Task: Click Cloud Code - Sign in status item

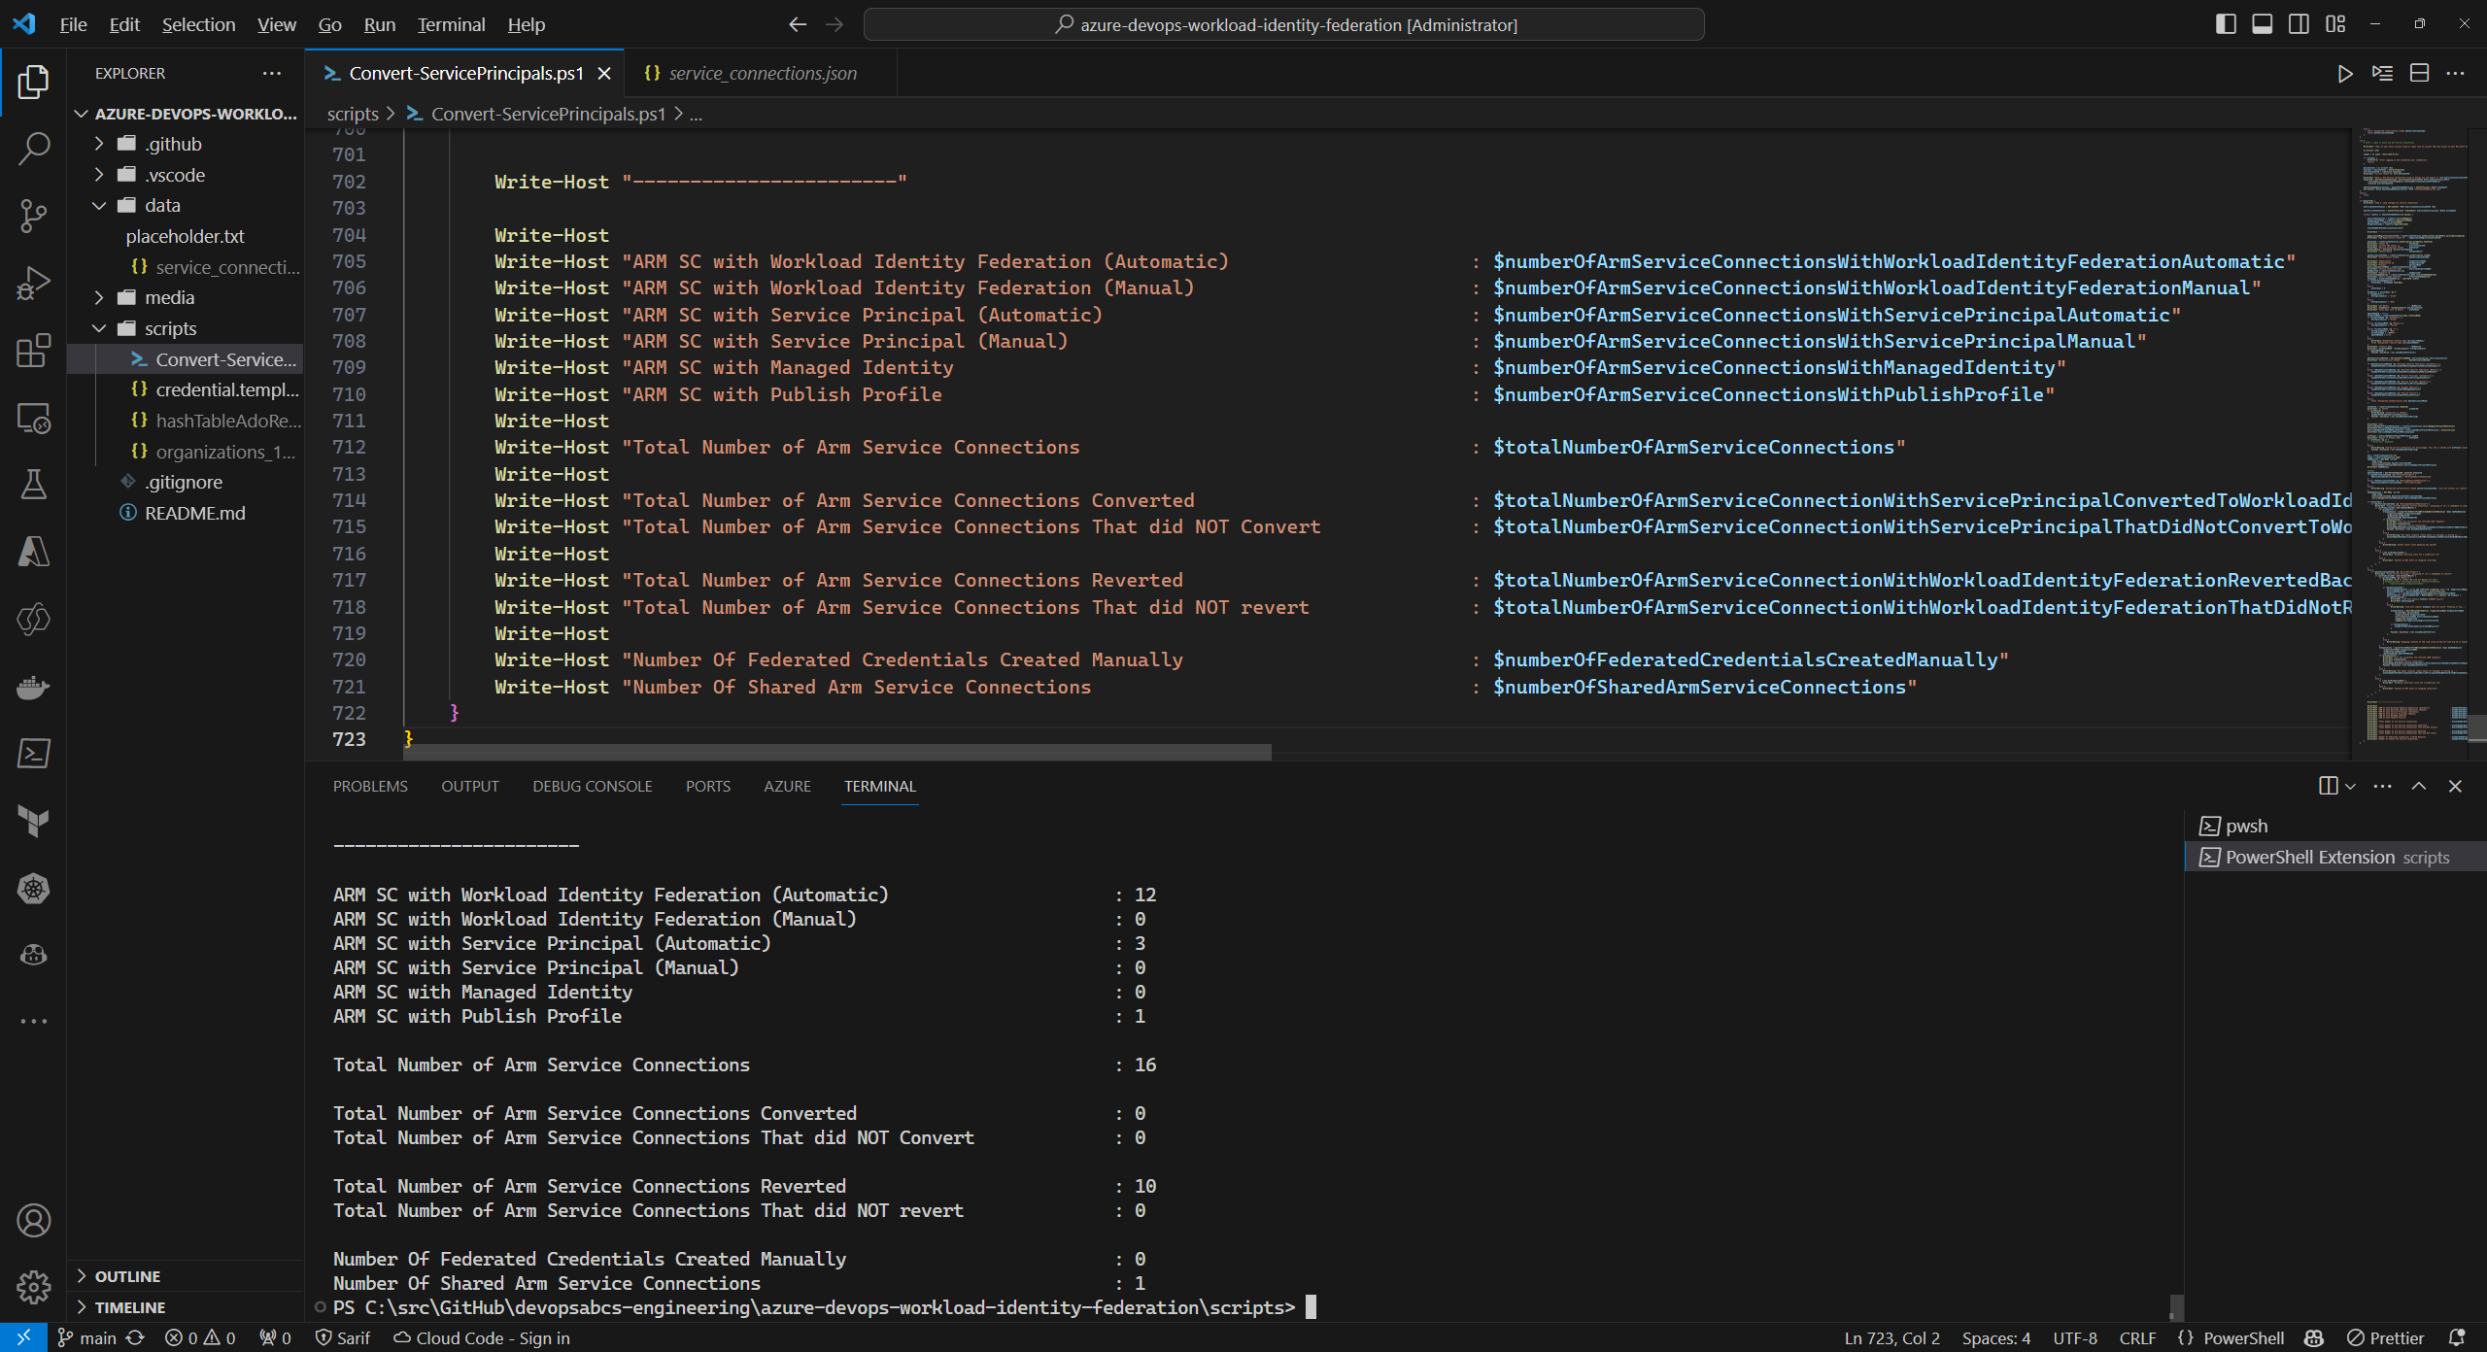Action: click(483, 1338)
